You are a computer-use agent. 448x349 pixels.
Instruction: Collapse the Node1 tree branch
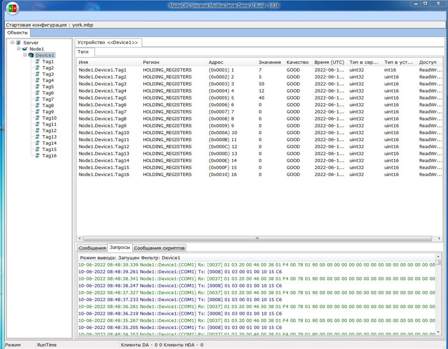19,49
